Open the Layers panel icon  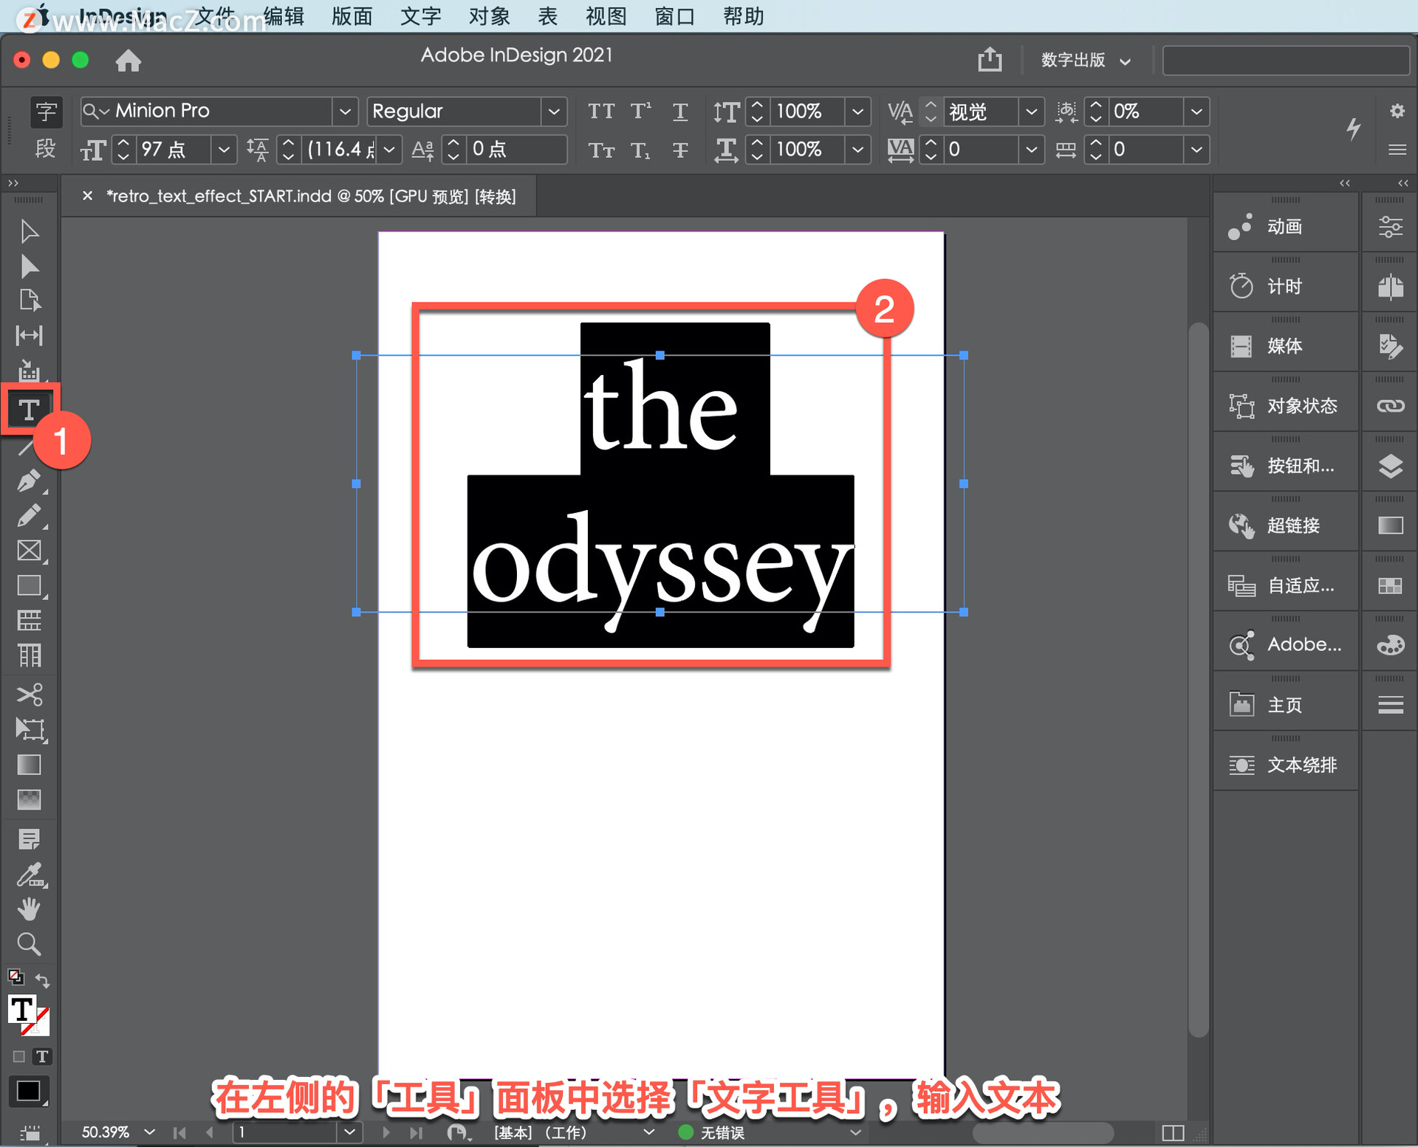1391,466
